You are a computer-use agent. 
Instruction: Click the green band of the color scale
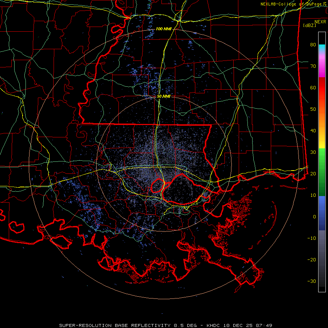tap(322, 172)
